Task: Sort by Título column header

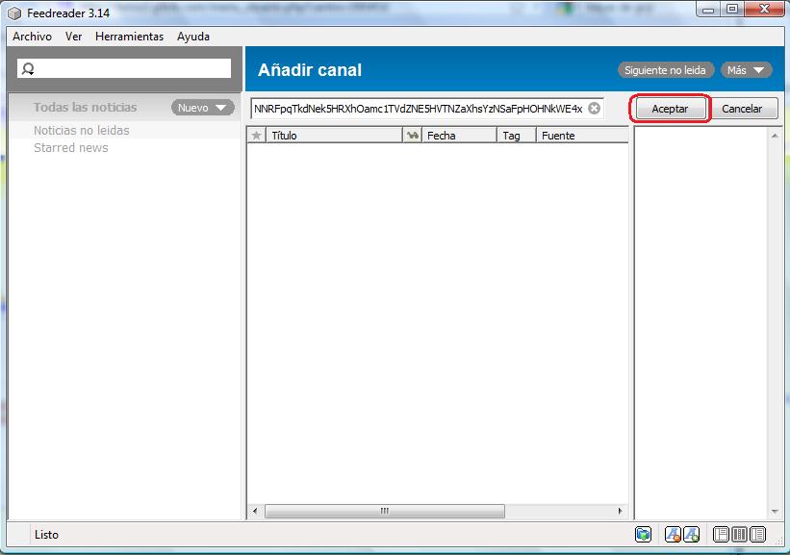Action: pos(334,135)
